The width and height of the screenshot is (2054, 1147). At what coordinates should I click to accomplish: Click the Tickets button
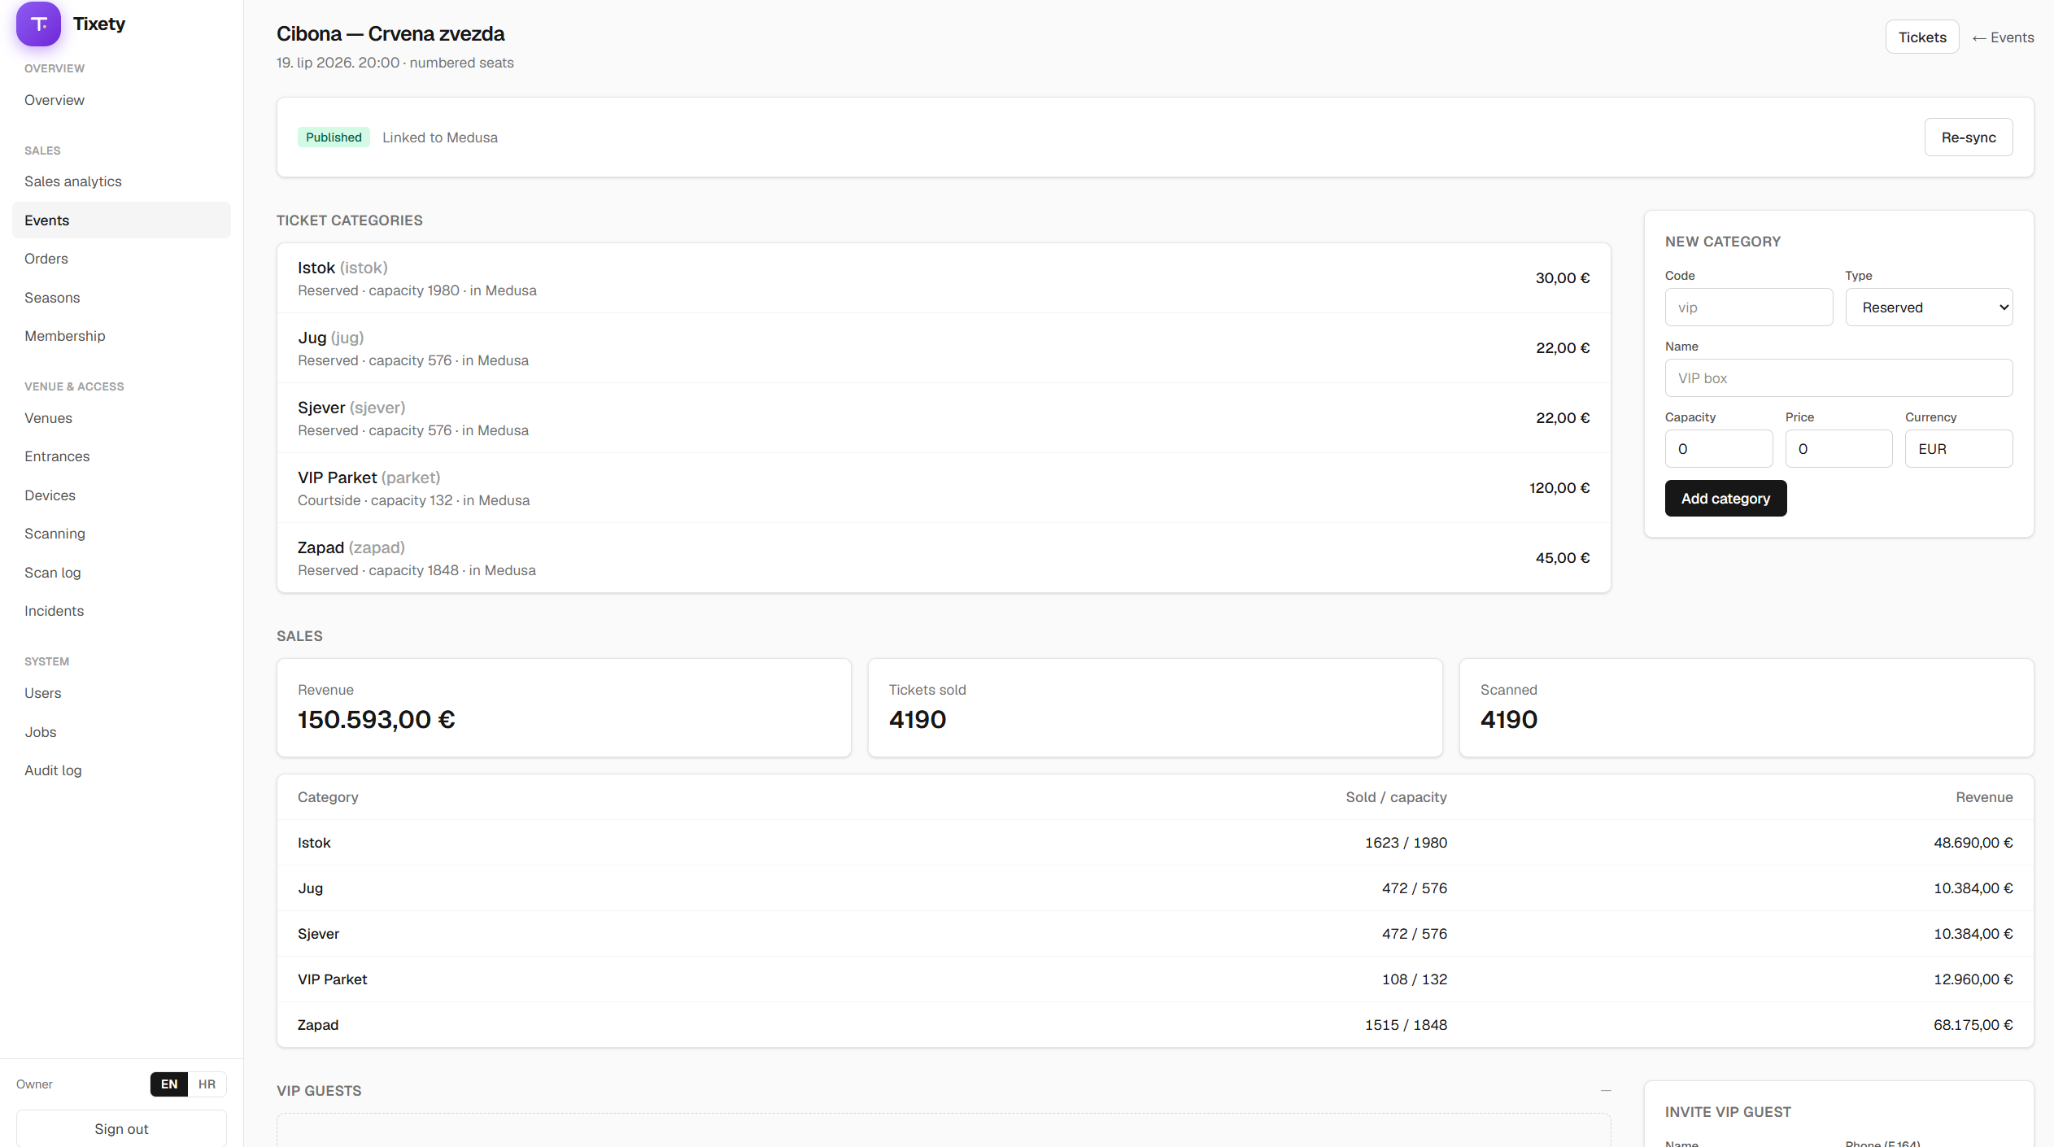coord(1922,37)
